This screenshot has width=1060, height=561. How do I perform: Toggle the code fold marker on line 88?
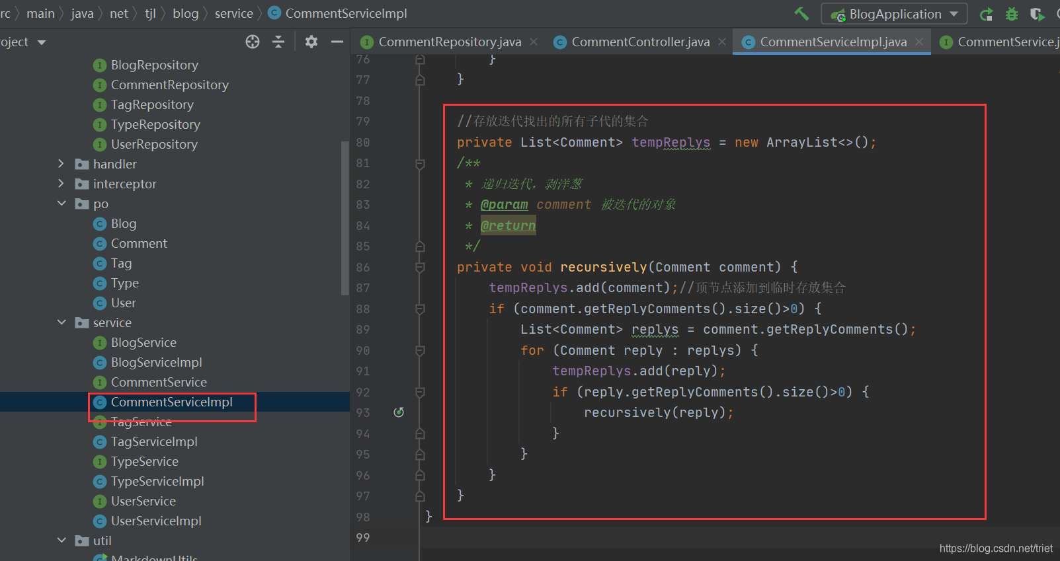click(420, 309)
